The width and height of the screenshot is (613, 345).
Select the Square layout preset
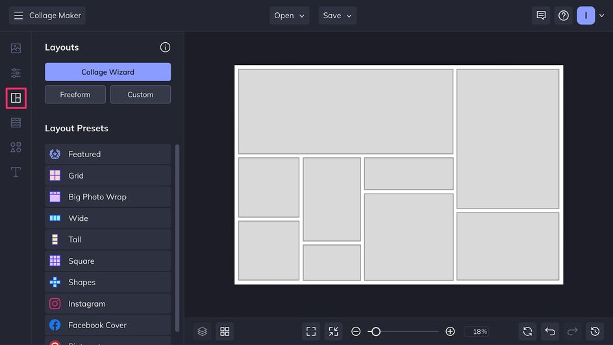click(108, 261)
